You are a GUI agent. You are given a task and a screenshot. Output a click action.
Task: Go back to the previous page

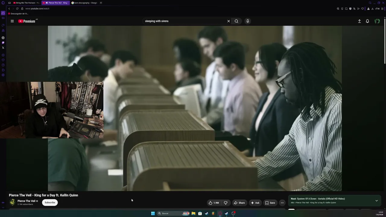tap(9, 8)
